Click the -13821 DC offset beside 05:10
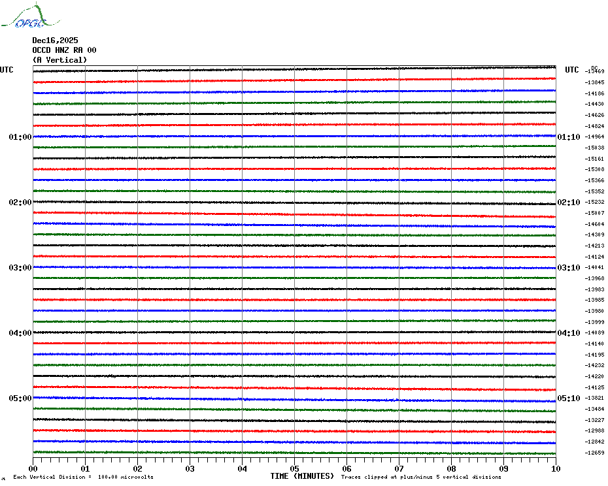Screen dimensions: 608x486 coord(595,398)
